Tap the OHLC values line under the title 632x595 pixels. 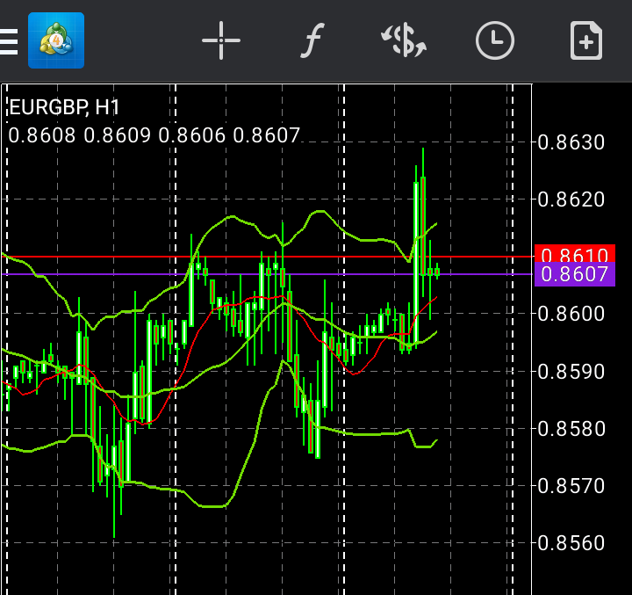(154, 135)
